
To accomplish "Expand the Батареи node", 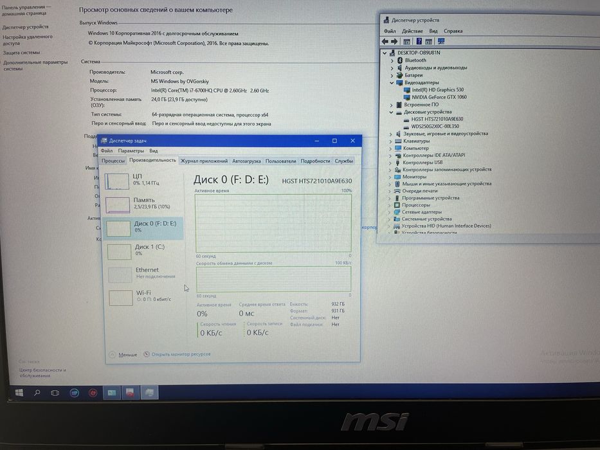I will [x=392, y=75].
